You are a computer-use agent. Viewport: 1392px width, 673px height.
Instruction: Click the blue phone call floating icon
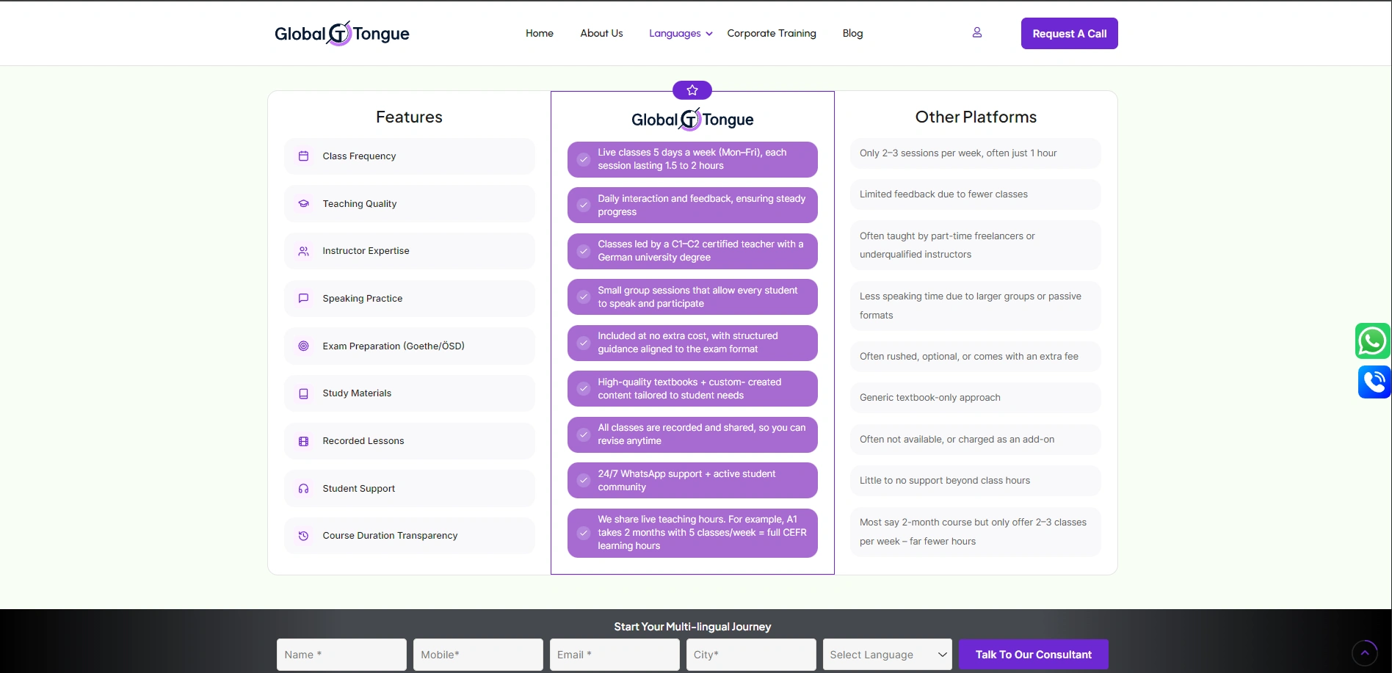coord(1374,382)
